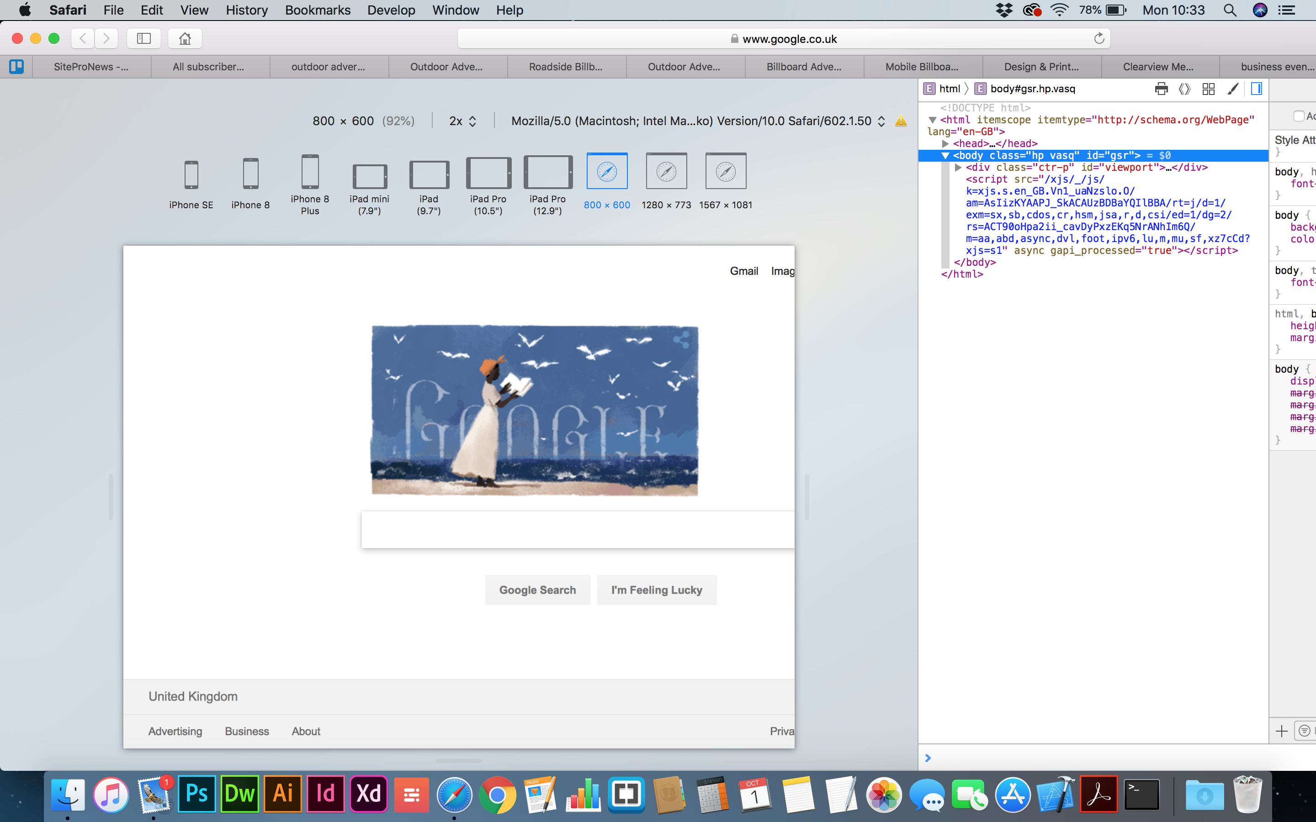This screenshot has height=822, width=1316.
Task: Open the Gmail link
Action: 743,271
